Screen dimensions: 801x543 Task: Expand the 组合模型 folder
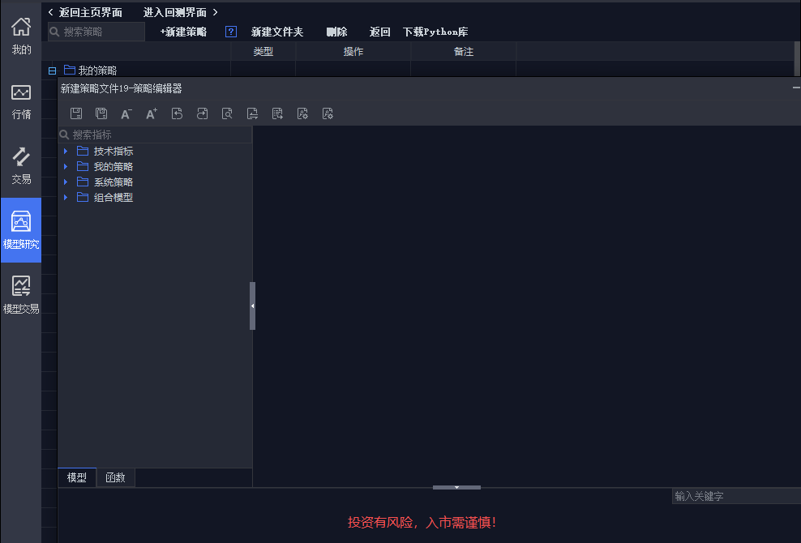(x=66, y=198)
